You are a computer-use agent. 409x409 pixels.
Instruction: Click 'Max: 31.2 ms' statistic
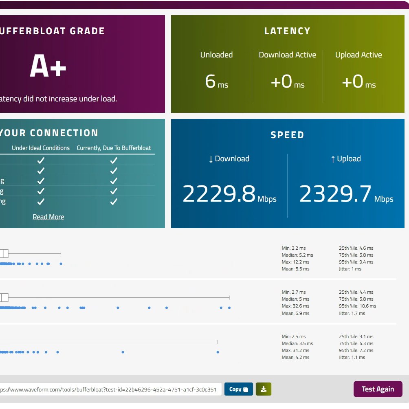tap(295, 350)
